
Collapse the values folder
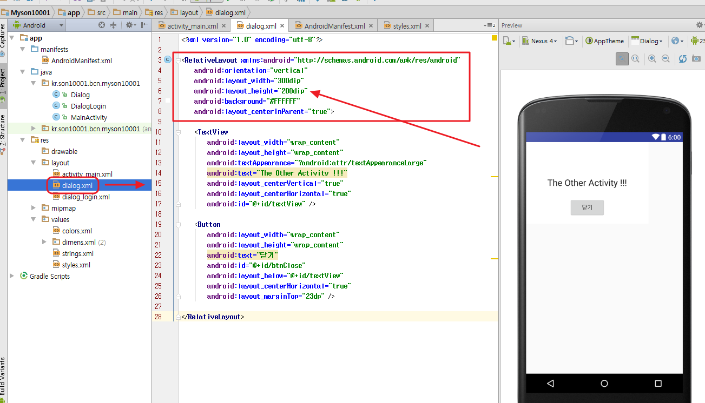(34, 219)
